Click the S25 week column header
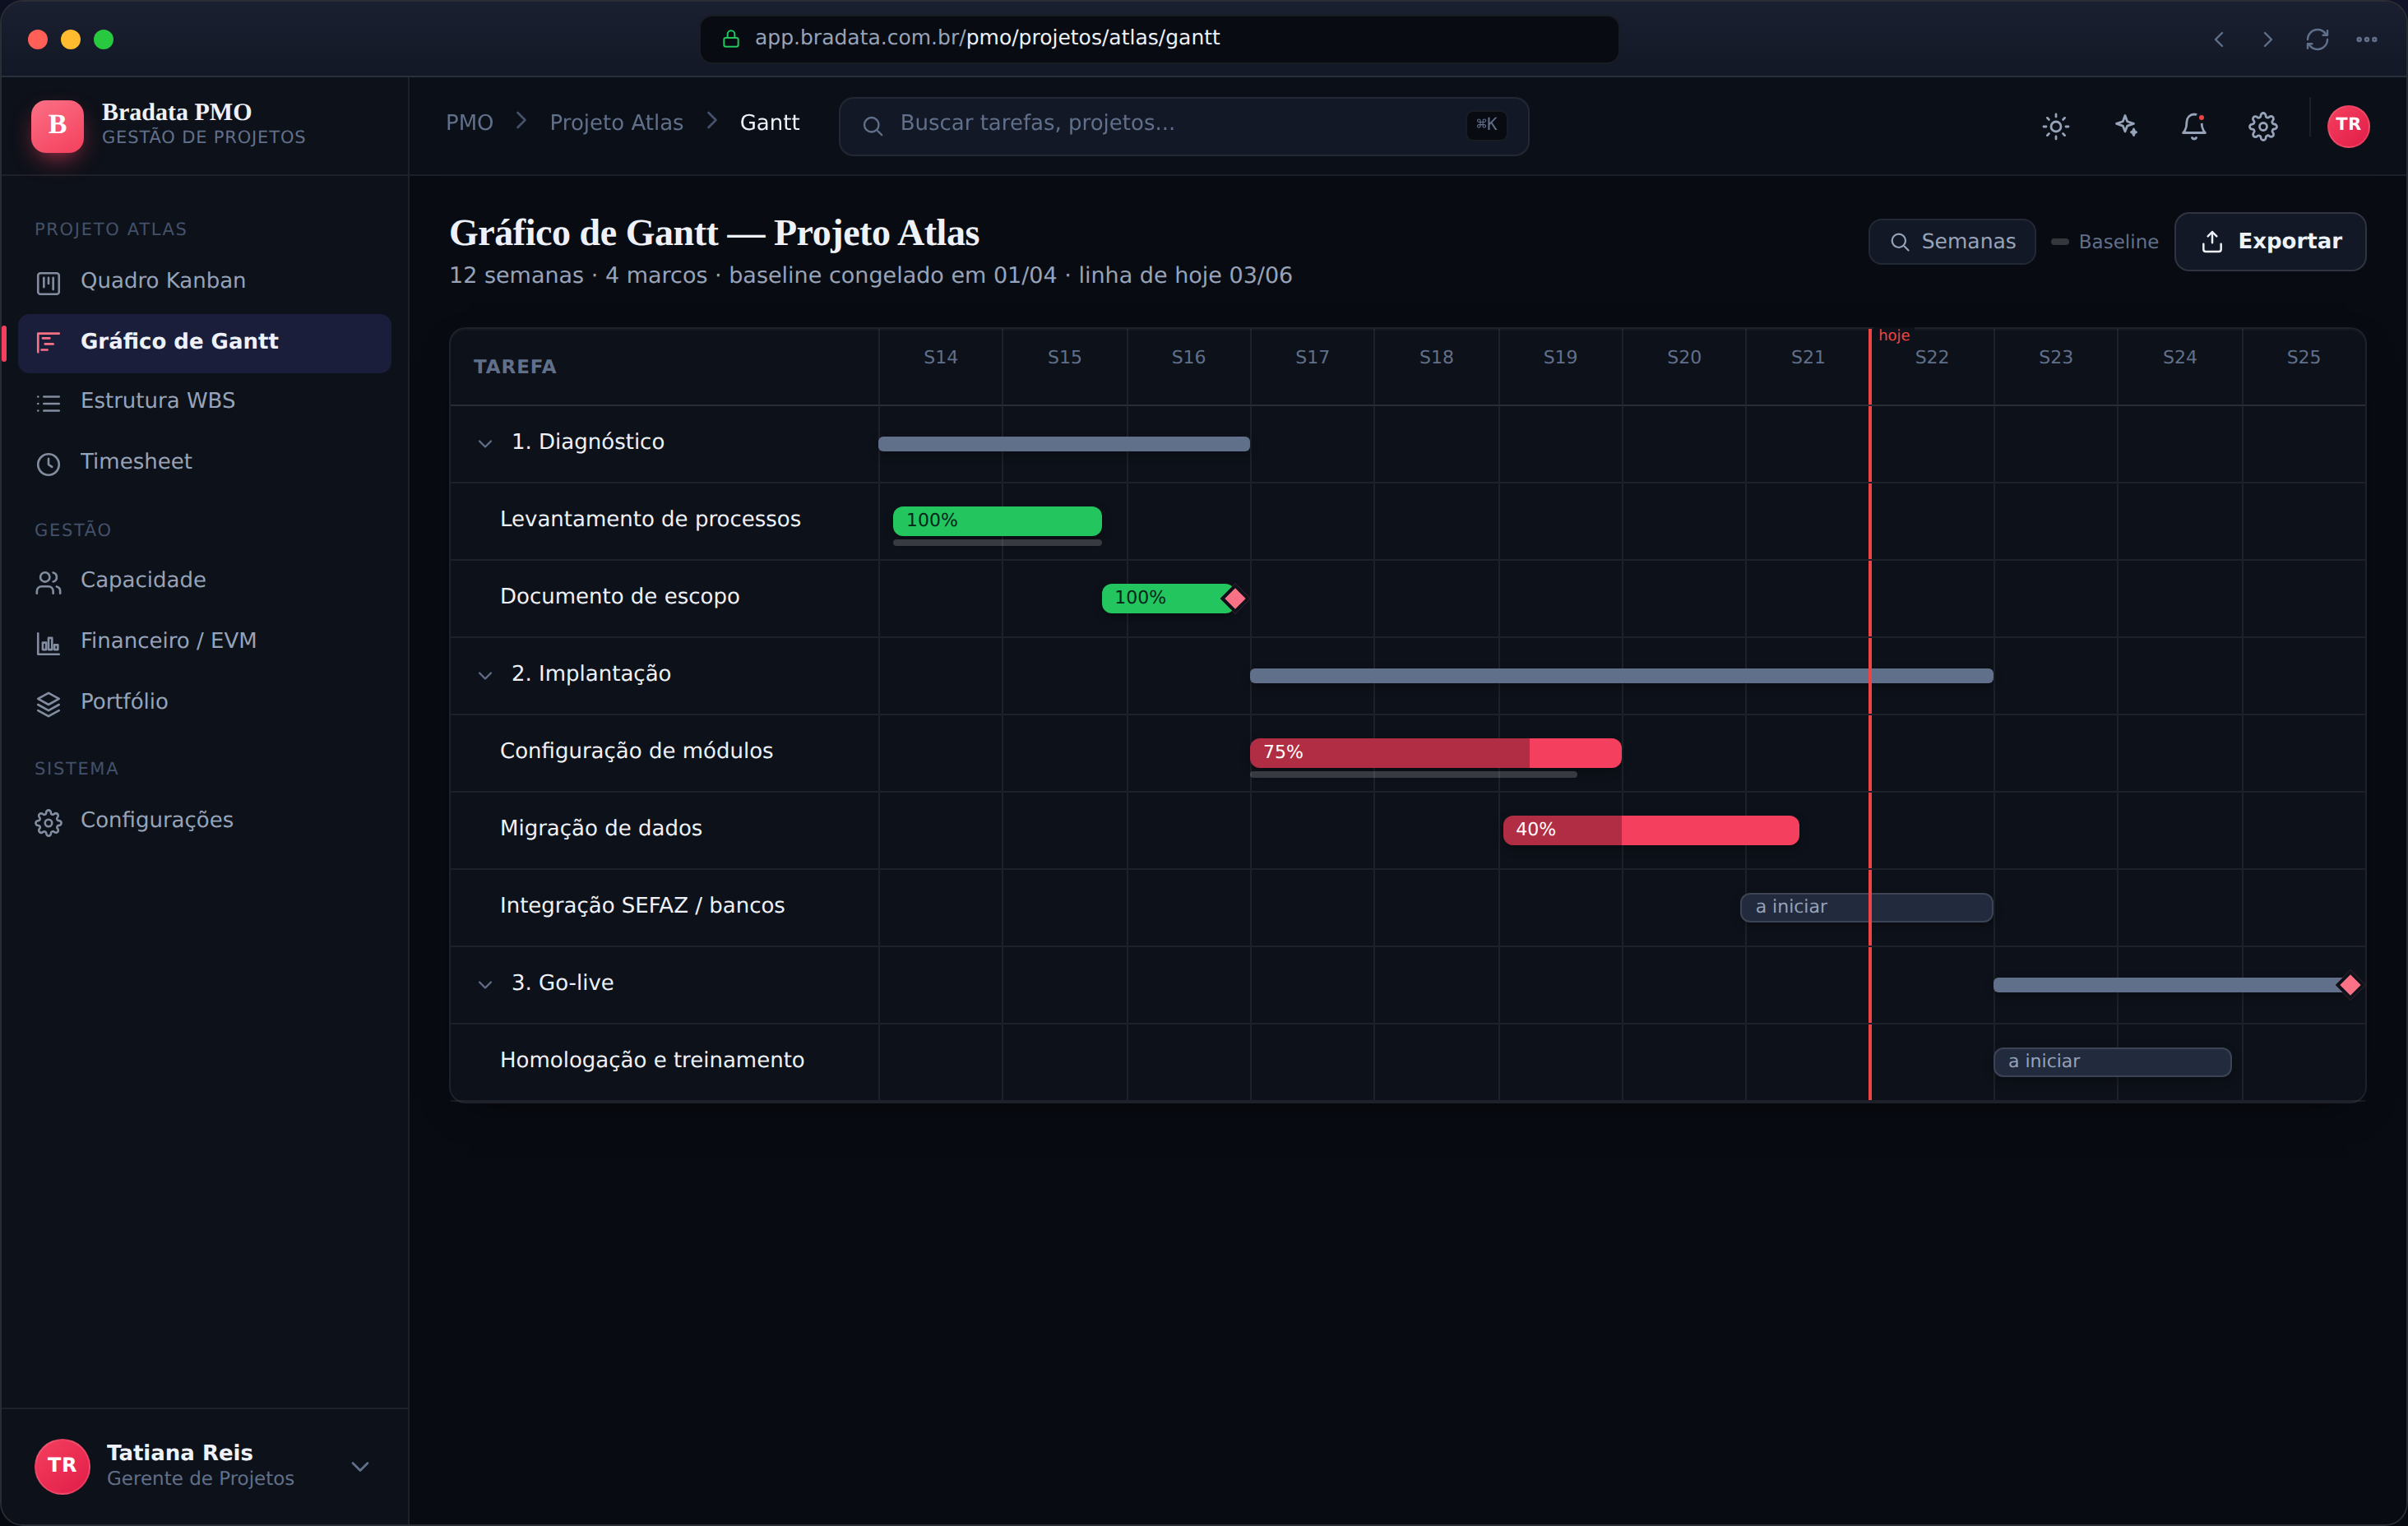This screenshot has width=2408, height=1526. tap(2303, 358)
